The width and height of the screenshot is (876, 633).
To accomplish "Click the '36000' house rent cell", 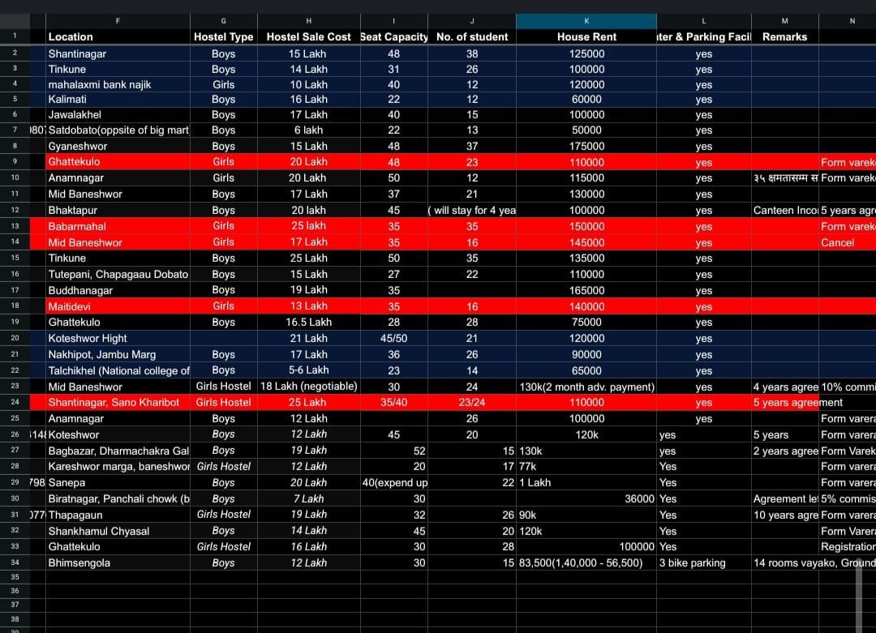I will coord(586,499).
